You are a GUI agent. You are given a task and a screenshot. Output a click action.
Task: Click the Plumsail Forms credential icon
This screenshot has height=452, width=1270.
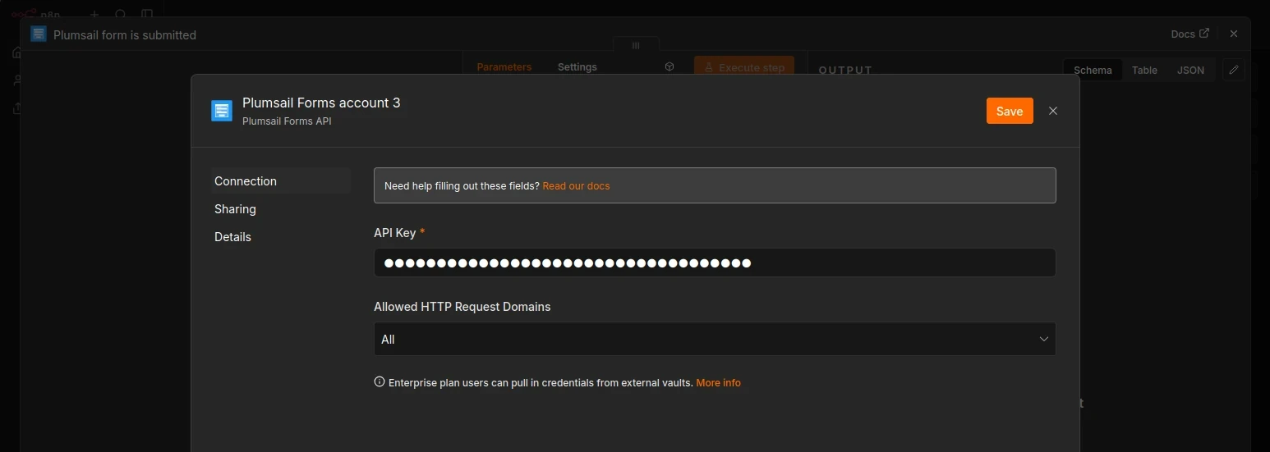222,111
